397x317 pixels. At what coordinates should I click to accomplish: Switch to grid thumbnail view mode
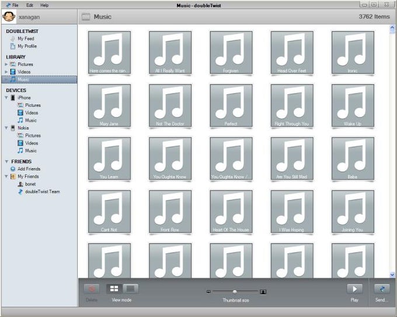(114, 288)
